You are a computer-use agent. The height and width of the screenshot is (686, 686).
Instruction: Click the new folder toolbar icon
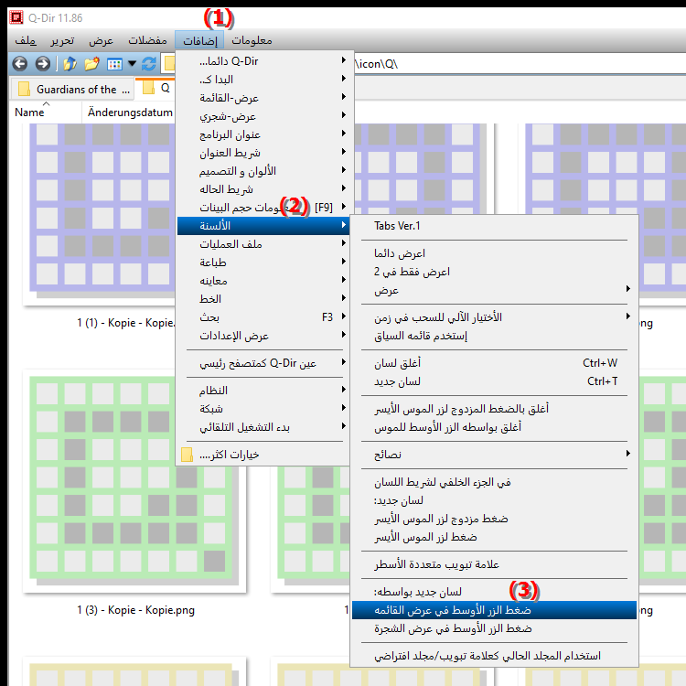tap(91, 64)
